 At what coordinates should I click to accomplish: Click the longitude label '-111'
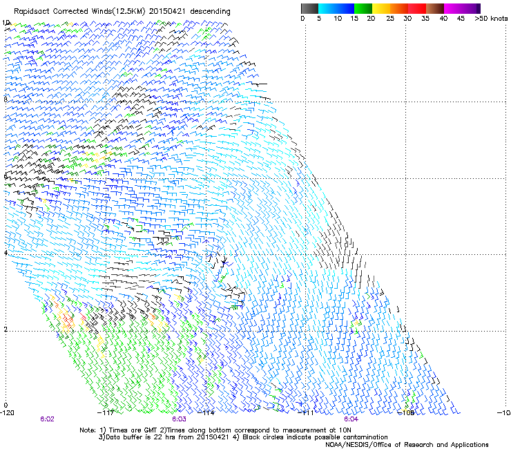pyautogui.click(x=306, y=413)
